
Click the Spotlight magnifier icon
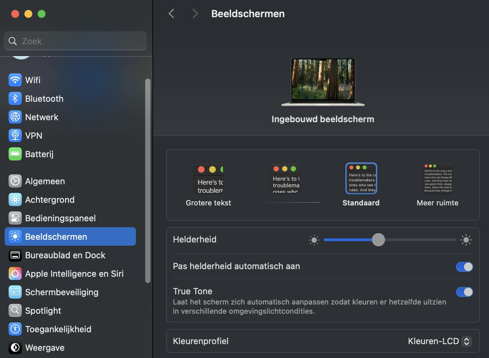(15, 310)
